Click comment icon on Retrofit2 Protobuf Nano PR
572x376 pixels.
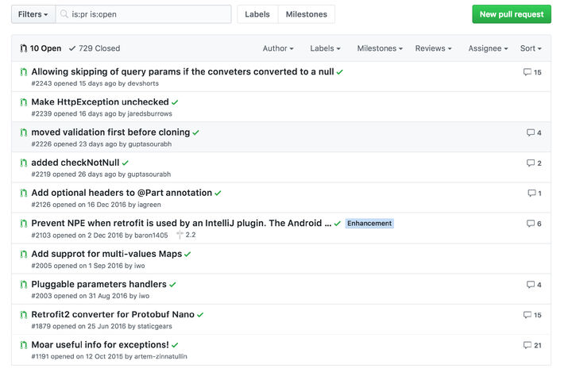pyautogui.click(x=528, y=315)
